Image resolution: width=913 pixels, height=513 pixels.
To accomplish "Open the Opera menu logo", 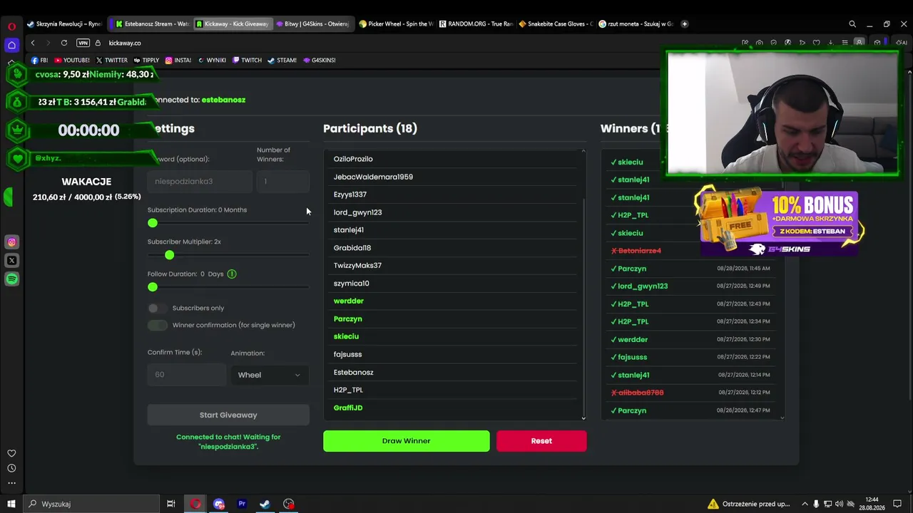I will point(11,26).
